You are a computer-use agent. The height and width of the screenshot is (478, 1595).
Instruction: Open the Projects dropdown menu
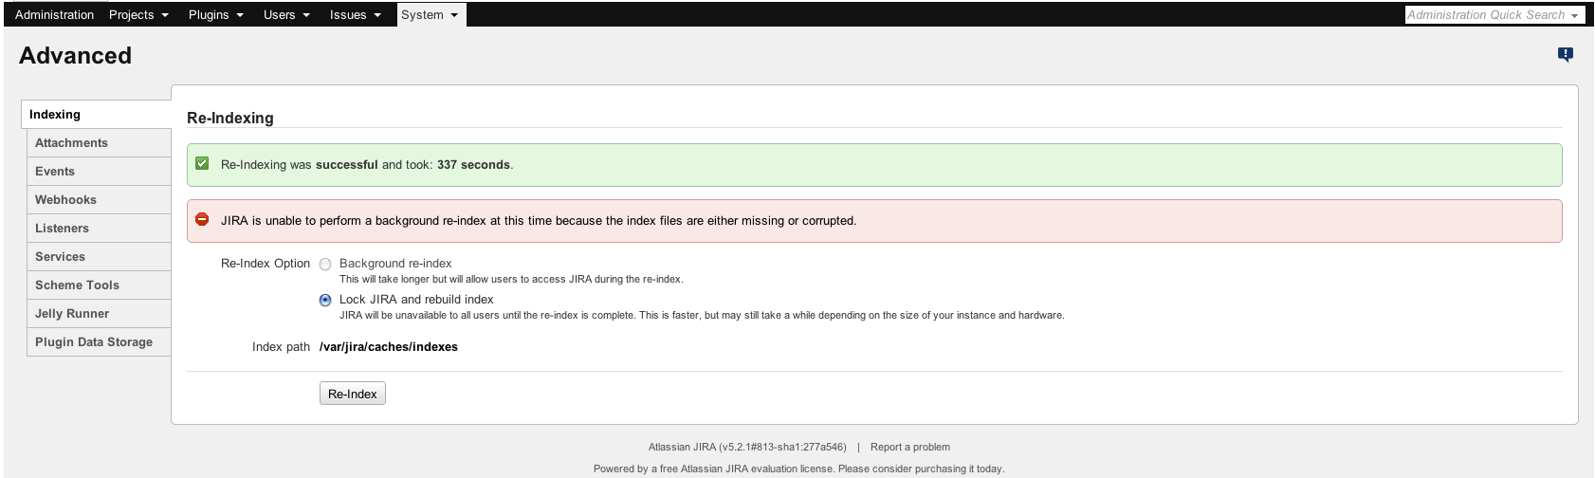coord(138,14)
